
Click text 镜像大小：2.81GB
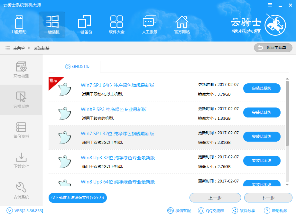point(214,143)
